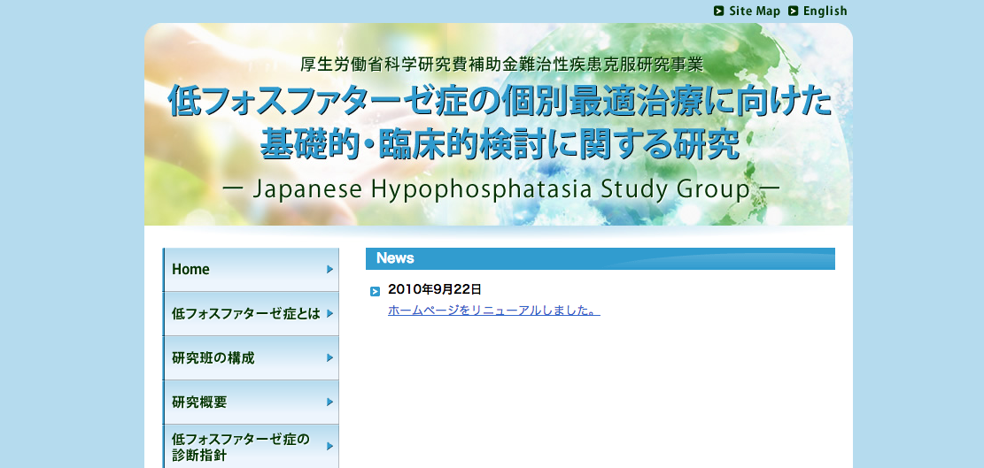The image size is (984, 468).
Task: Click the arrow on 研究概要 row
Action: pos(330,403)
